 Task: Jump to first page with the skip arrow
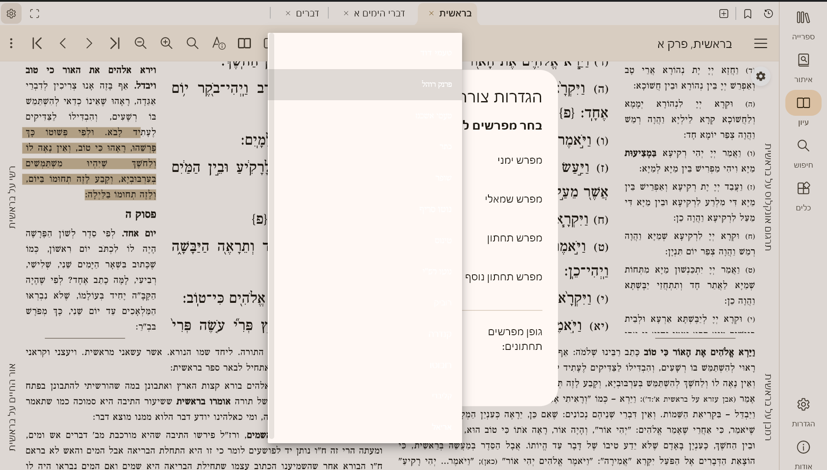pyautogui.click(x=37, y=43)
